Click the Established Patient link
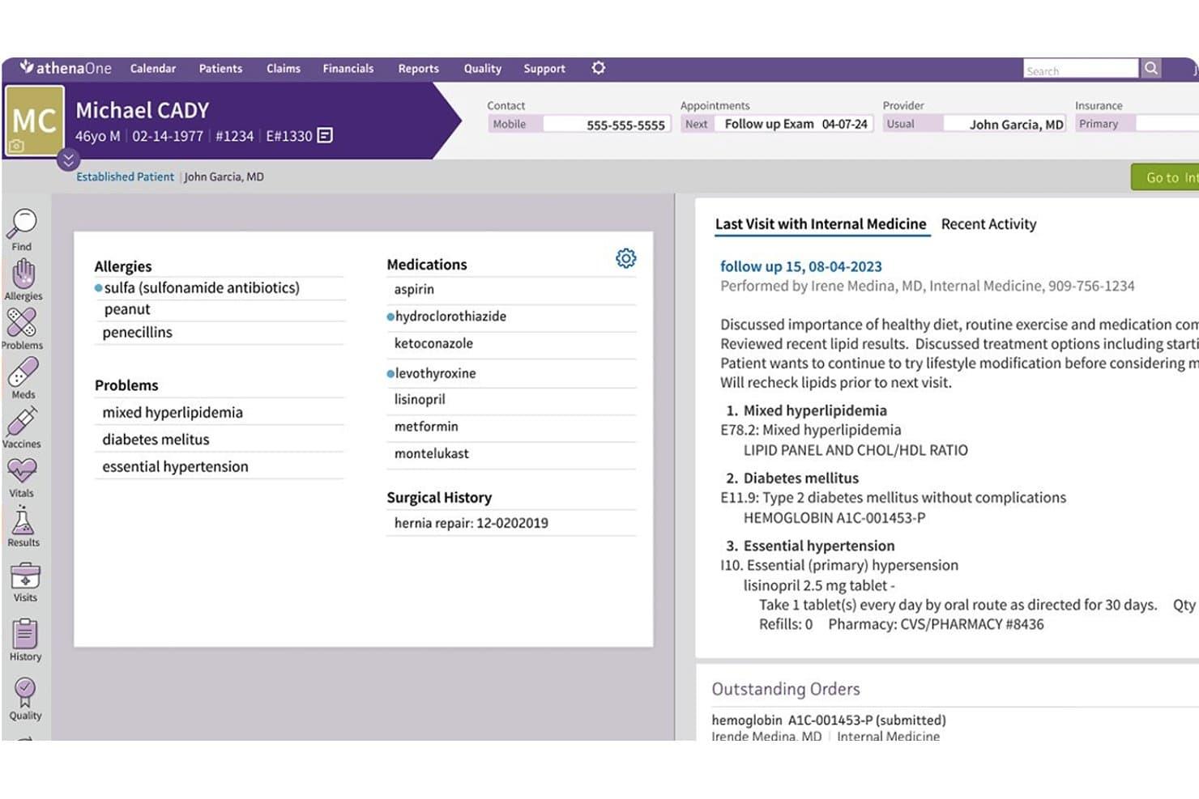Image resolution: width=1199 pixels, height=799 pixels. click(125, 176)
